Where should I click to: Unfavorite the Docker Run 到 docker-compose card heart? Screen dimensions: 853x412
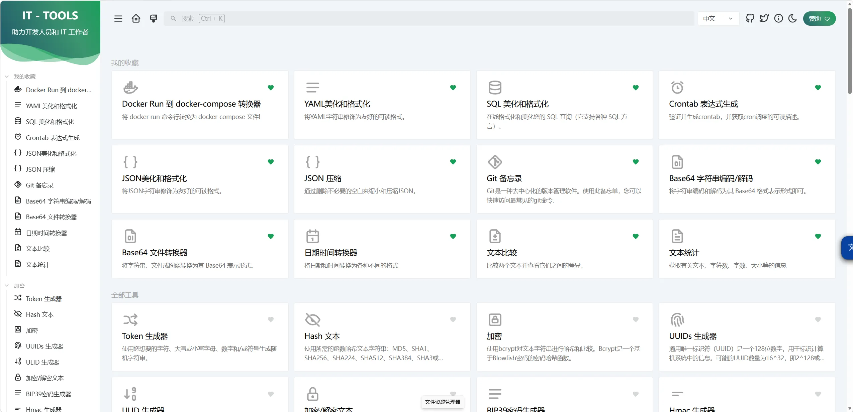point(271,88)
